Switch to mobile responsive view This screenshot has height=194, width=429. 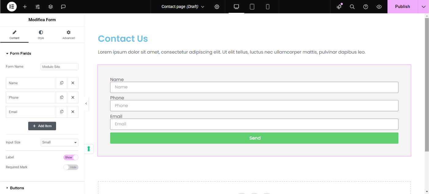[268, 7]
